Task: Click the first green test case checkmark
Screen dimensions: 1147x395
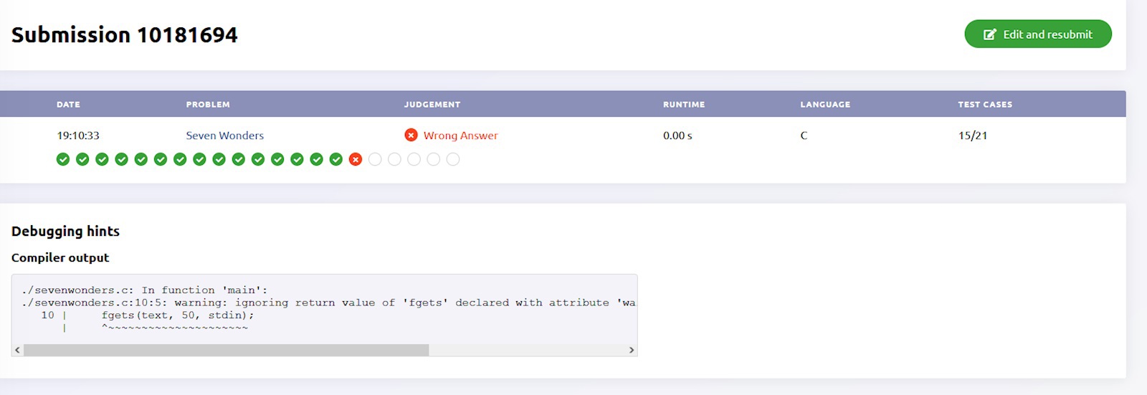Action: pos(63,159)
